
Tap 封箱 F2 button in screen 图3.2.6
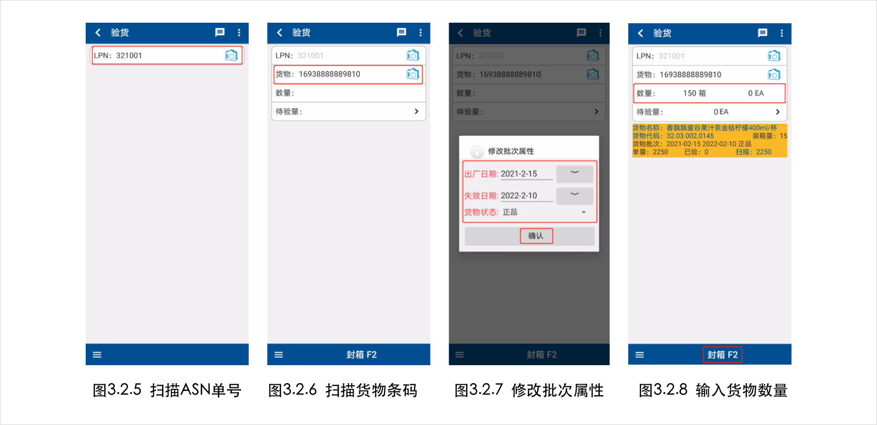click(x=361, y=355)
